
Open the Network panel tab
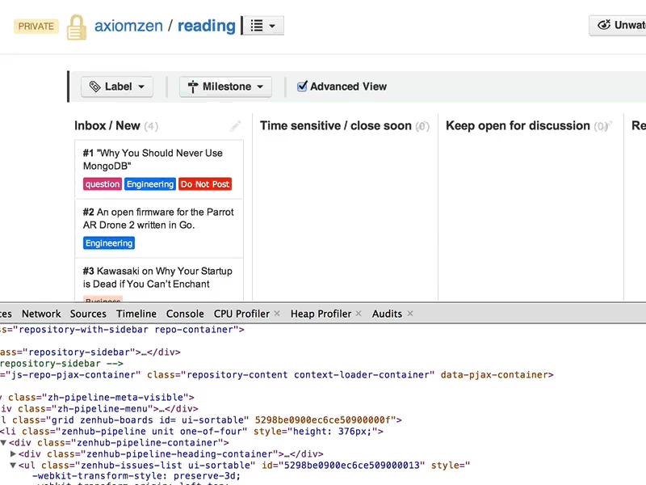point(41,314)
